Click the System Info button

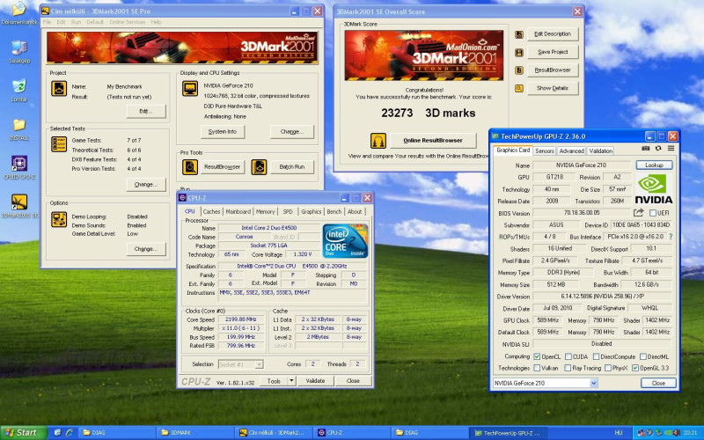(x=223, y=131)
